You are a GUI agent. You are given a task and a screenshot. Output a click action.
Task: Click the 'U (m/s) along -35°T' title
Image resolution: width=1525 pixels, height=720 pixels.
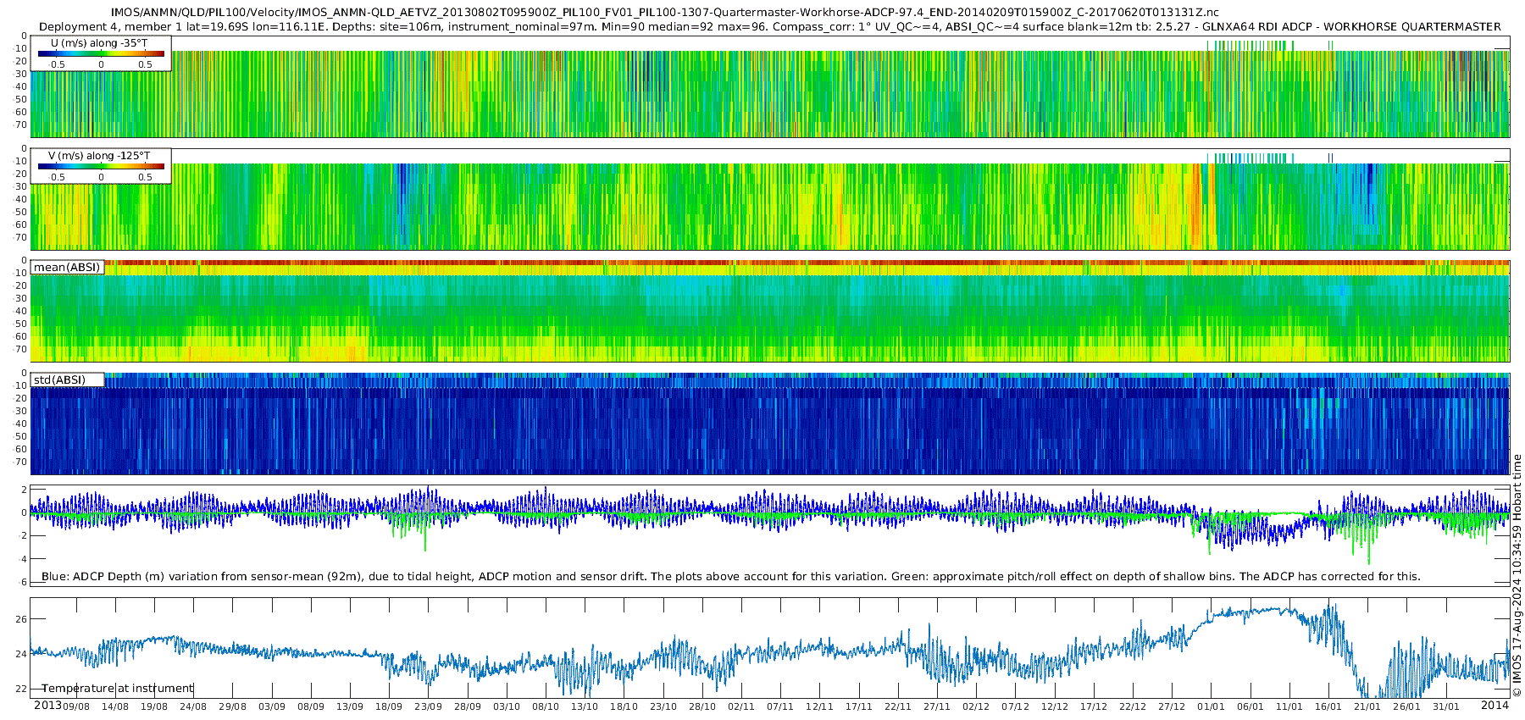99,42
